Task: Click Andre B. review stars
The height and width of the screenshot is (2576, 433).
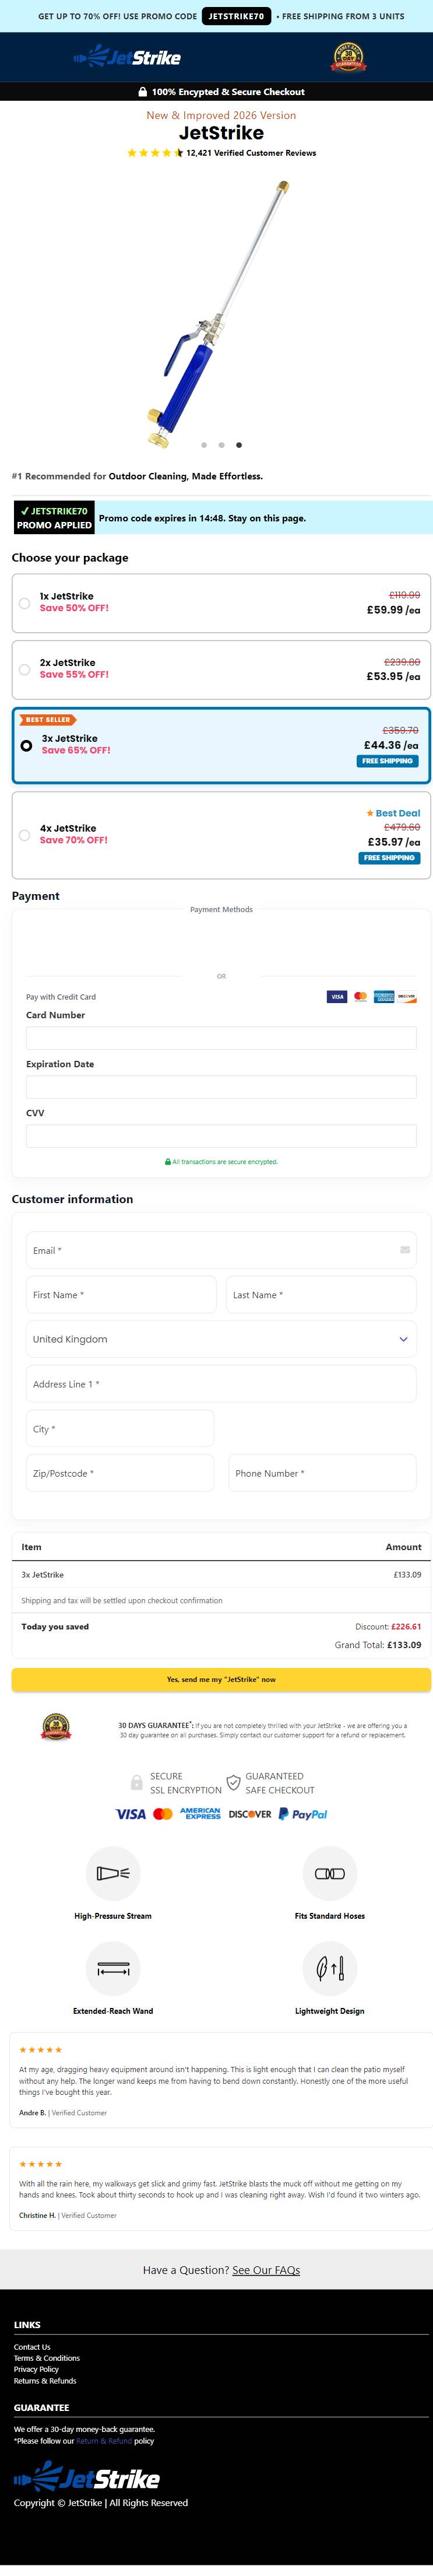Action: 41,2050
